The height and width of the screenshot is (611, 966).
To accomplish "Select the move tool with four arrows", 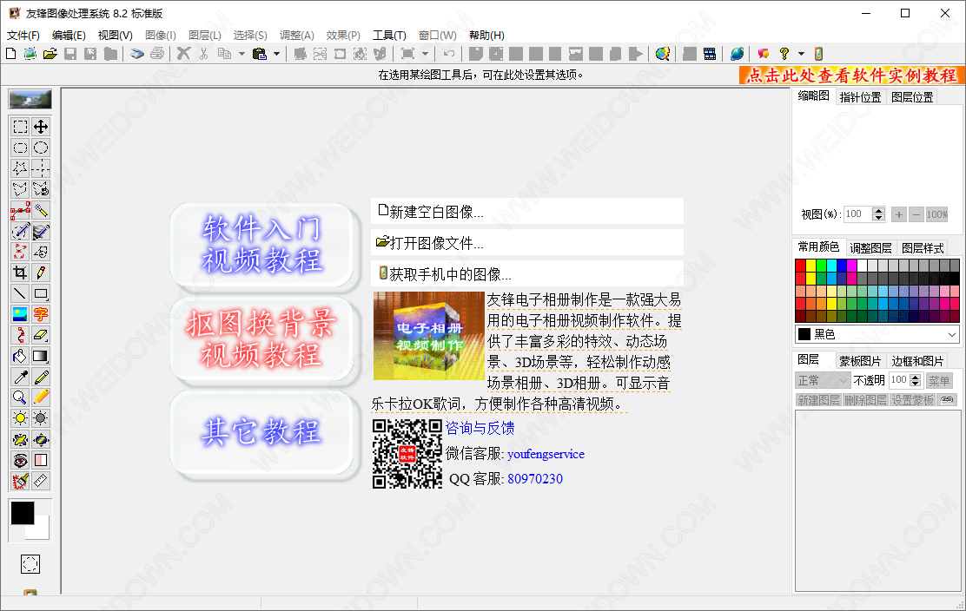I will point(41,127).
